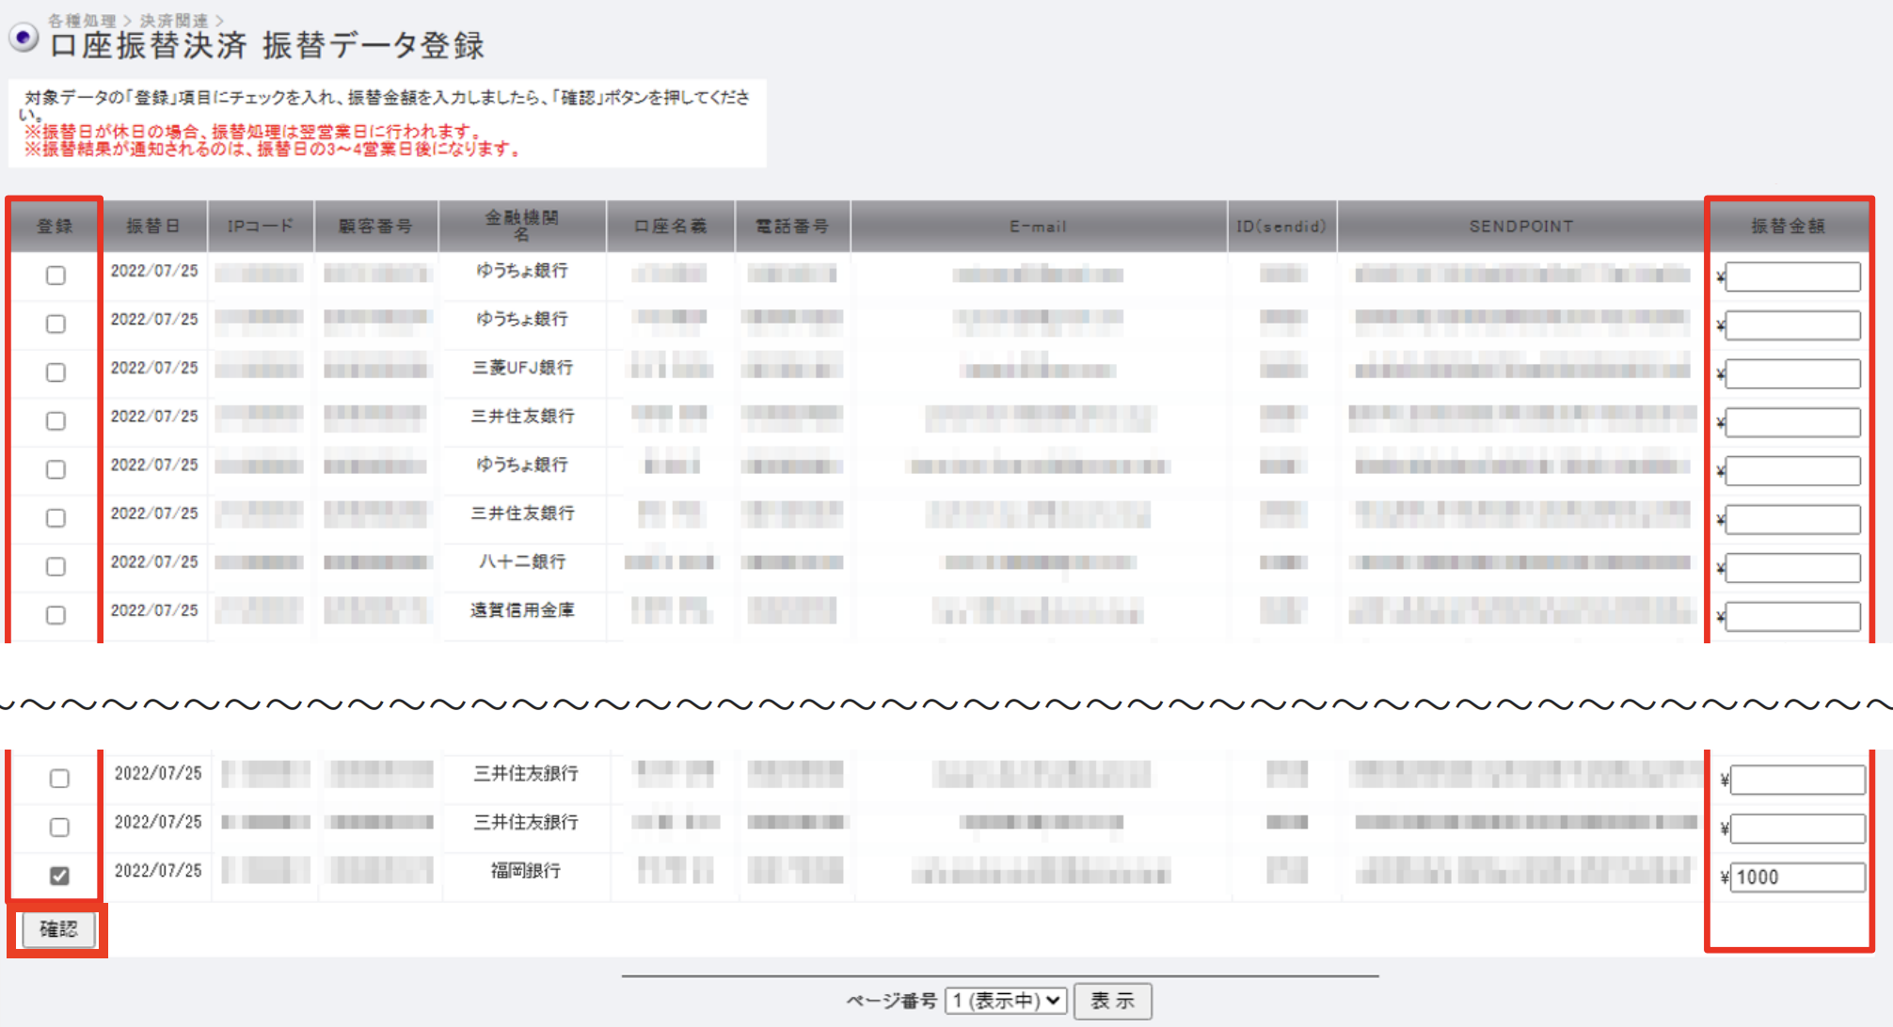
Task: Click the ID(sendid) column header
Action: point(1281,226)
